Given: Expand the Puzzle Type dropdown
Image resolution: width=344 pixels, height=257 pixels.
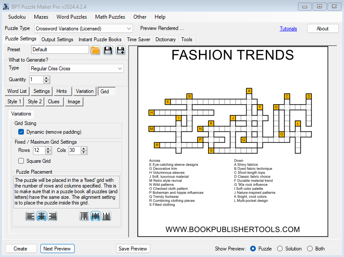Looking at the screenshot, I should [129, 29].
